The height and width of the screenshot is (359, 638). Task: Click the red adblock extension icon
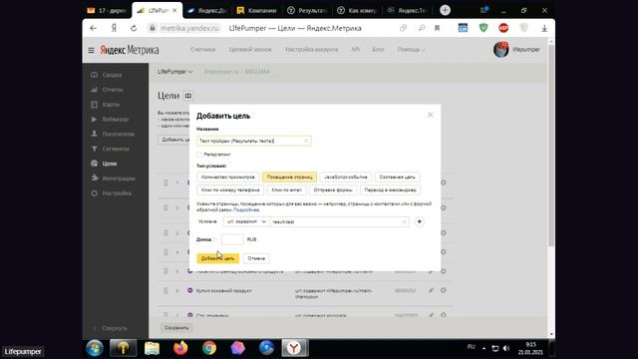tap(503, 28)
